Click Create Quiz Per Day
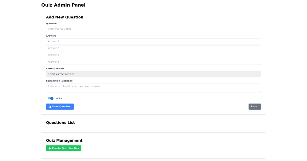Image resolution: width=307 pixels, height=161 pixels. tap(64, 148)
